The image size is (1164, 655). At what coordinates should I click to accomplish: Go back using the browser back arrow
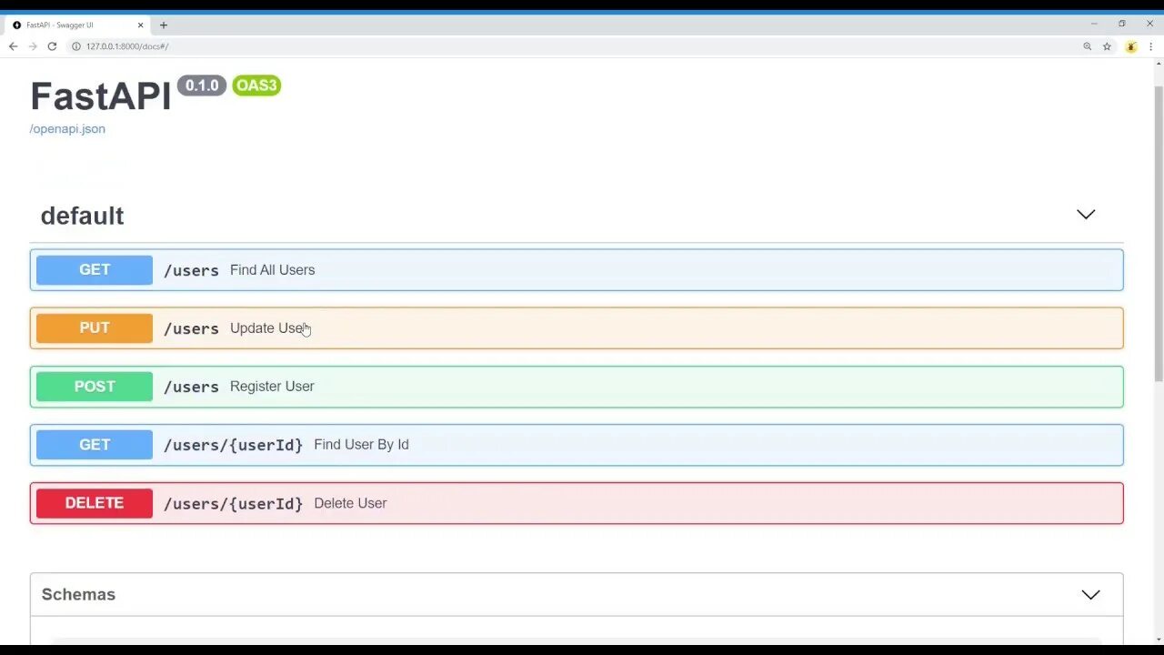(13, 46)
